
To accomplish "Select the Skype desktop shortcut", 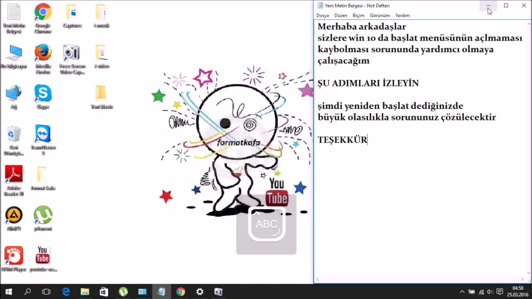I will pos(43,97).
